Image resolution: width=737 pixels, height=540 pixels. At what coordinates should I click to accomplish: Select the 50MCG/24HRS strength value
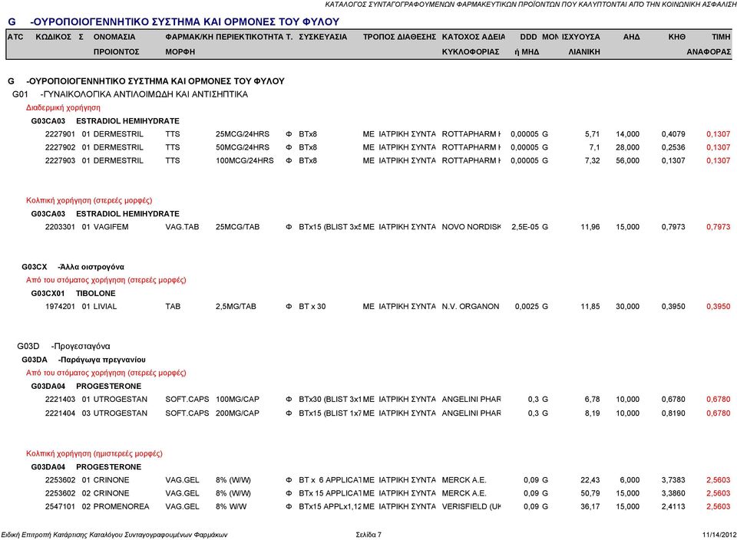point(243,147)
